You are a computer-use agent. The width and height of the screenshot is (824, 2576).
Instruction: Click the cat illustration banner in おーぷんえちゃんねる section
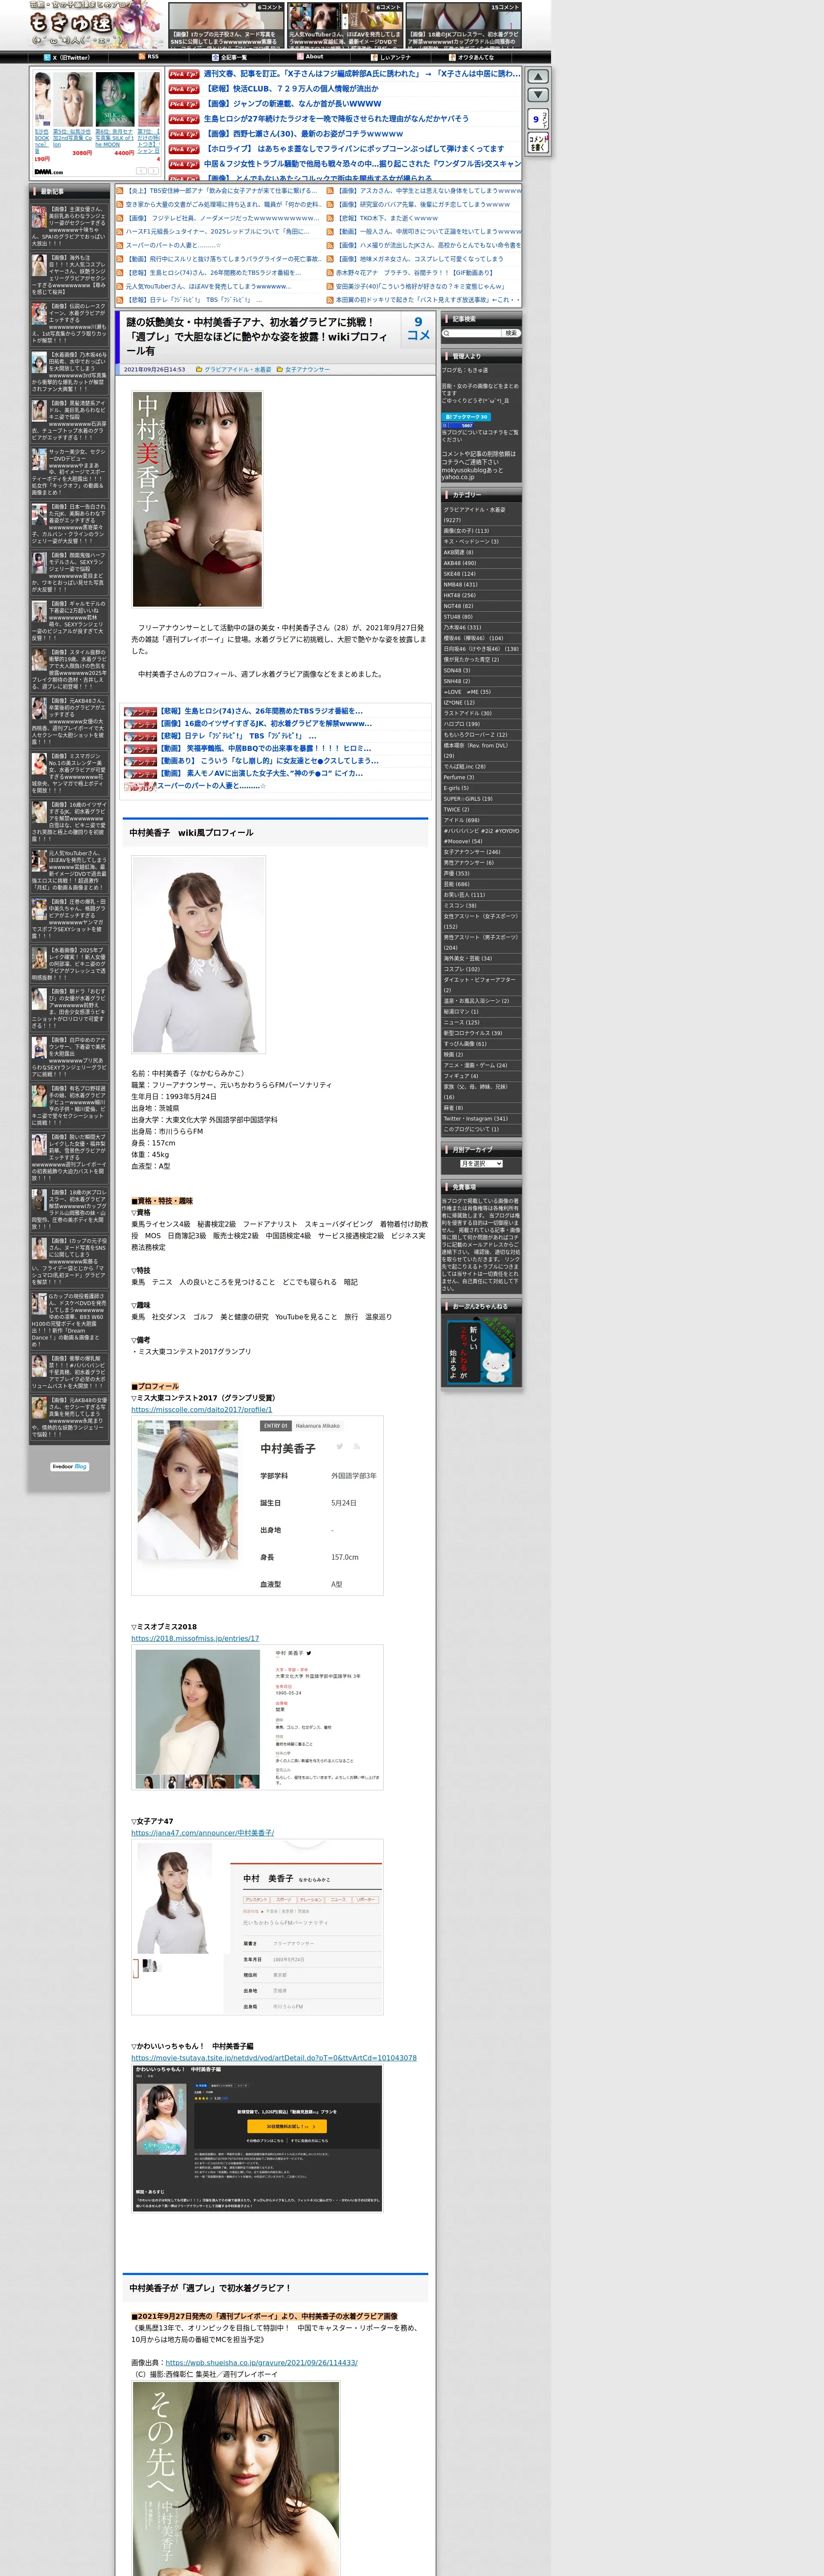tap(481, 1351)
